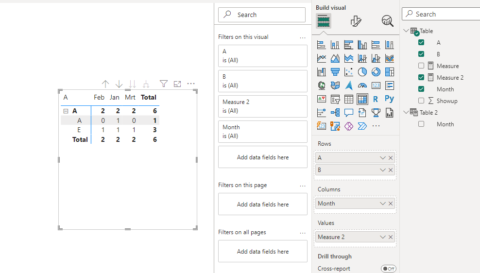Select the Filled map visual
Image resolution: width=480 pixels, height=273 pixels.
tap(335, 85)
